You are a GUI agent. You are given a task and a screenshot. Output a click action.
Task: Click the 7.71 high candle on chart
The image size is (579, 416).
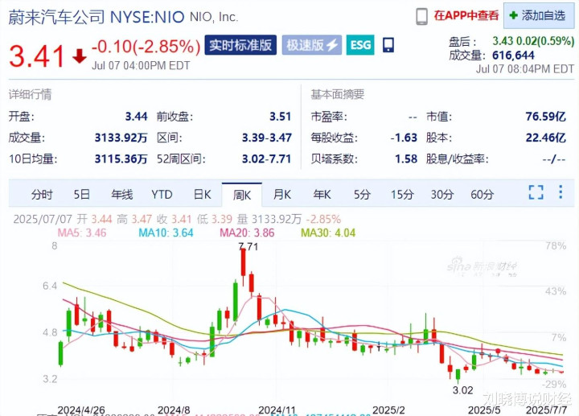tap(243, 262)
